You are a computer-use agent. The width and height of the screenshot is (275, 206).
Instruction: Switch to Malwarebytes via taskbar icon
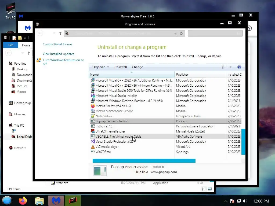point(56,201)
